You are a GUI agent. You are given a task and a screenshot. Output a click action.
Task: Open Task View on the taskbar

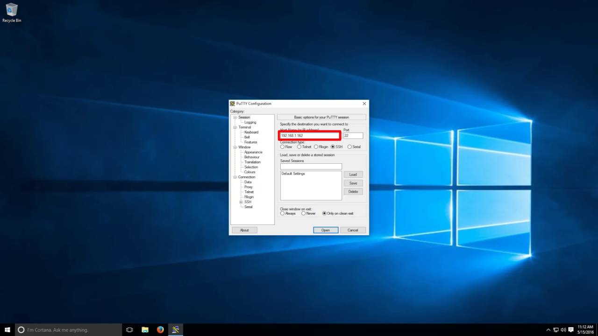pos(130,329)
